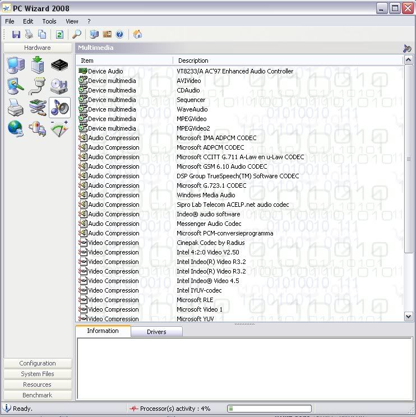
Task: Select DSP Group TrueSpeech(TM) Software CODEC row
Action: (241, 176)
